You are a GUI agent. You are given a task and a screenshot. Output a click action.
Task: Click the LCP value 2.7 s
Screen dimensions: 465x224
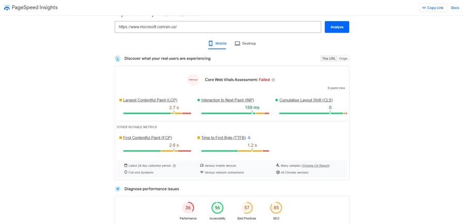(174, 107)
